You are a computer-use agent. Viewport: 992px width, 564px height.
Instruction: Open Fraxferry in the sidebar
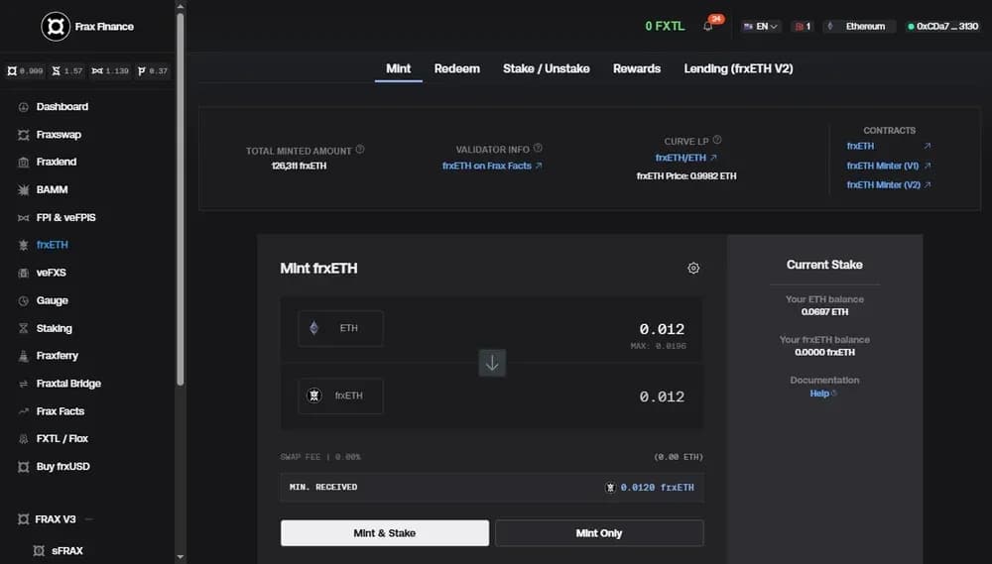(x=57, y=355)
